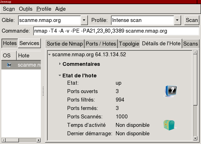This screenshot has width=201, height=144.
Task: Click the Ports ouverts label
Action: click(82, 91)
